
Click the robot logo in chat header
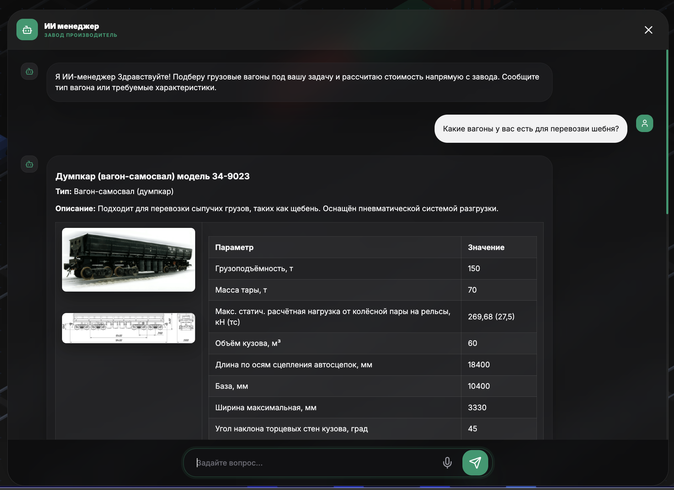[x=27, y=30]
